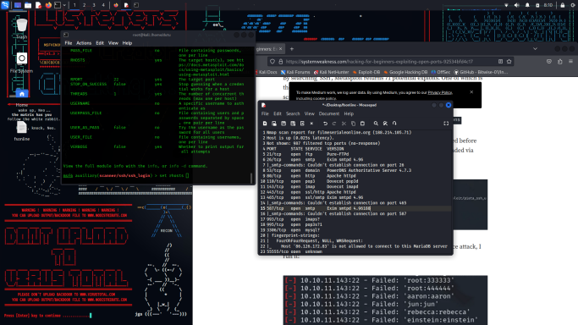Open the Firefox extensions icon
Viewport: 578px width, 325px height.
coord(560,62)
